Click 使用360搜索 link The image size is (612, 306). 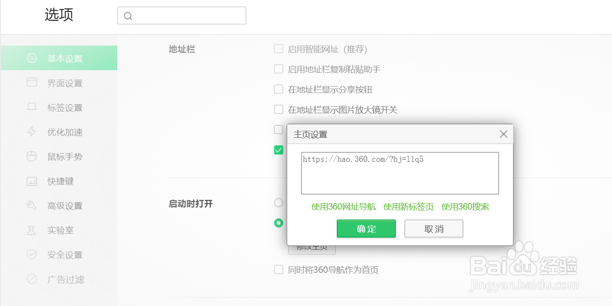click(x=465, y=207)
